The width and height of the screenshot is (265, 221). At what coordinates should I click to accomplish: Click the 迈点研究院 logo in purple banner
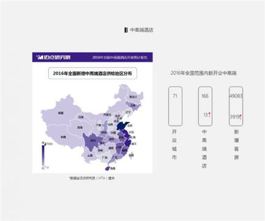54,57
